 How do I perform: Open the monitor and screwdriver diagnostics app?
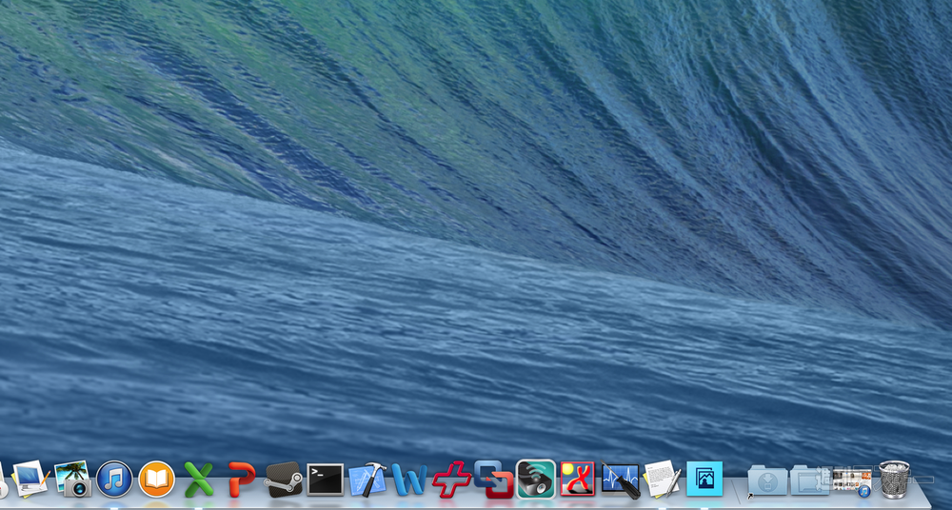620,479
